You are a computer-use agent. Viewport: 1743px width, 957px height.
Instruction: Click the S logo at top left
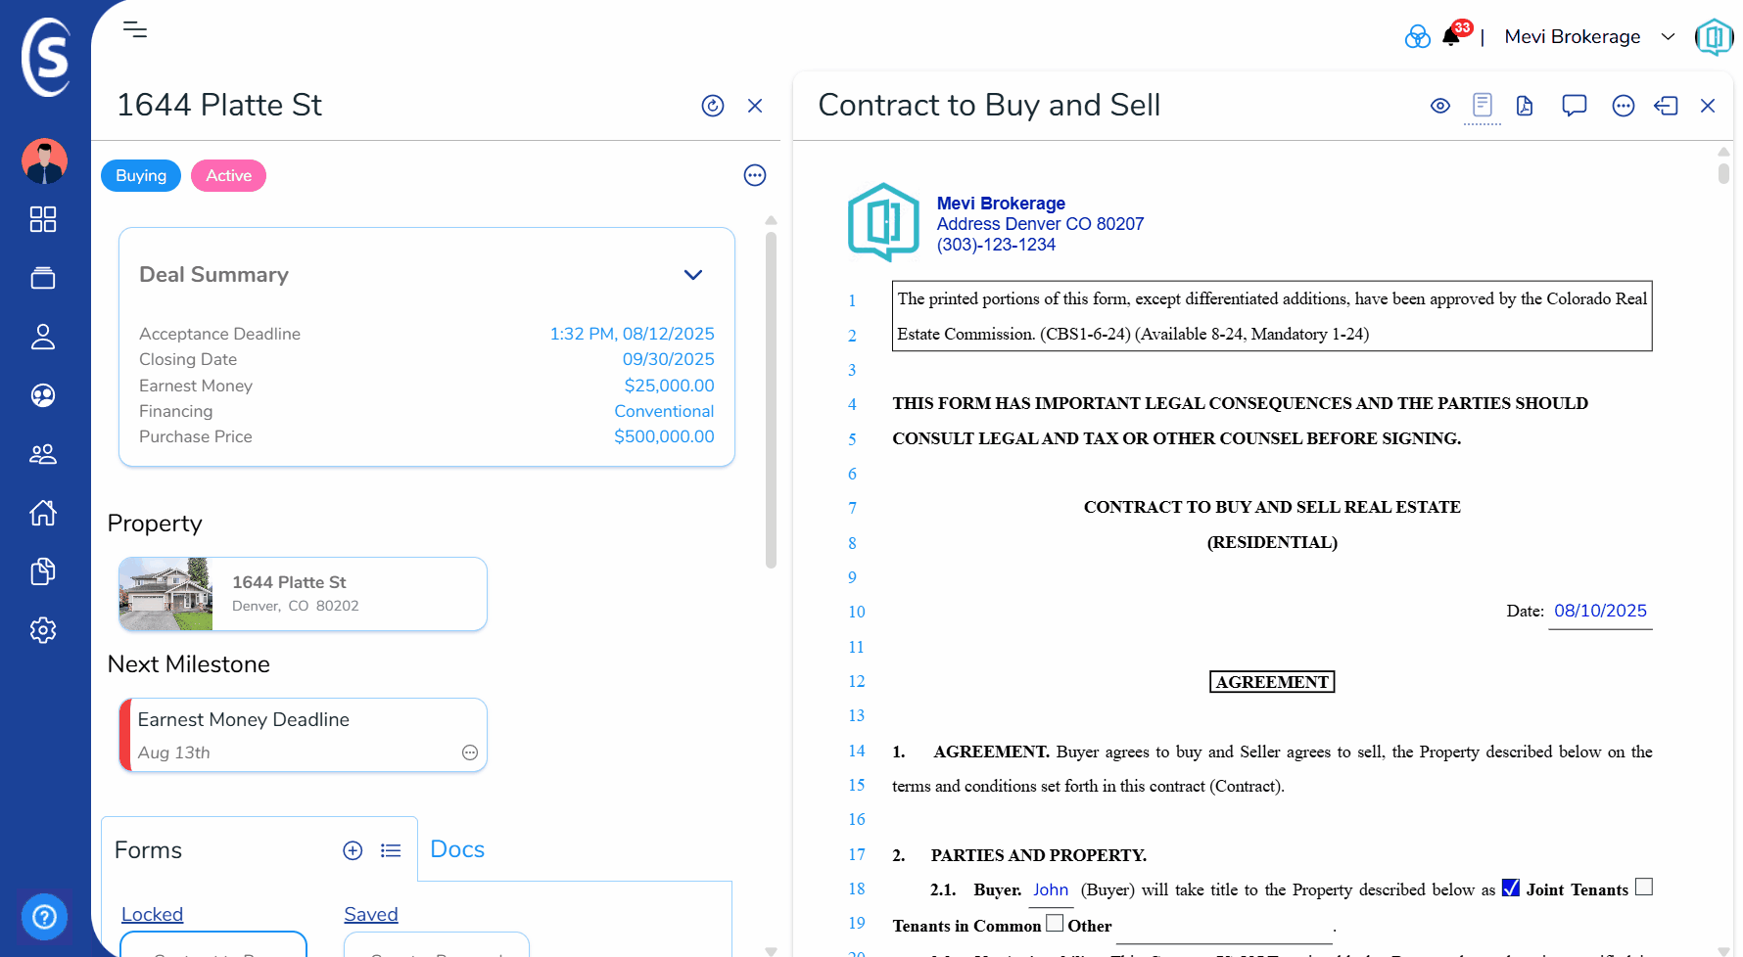47,57
